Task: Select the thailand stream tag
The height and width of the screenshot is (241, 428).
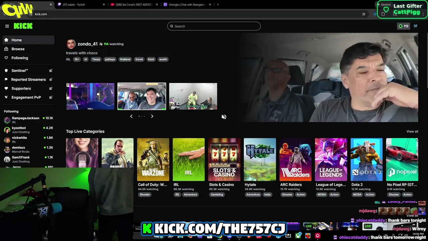Action: 125,59
